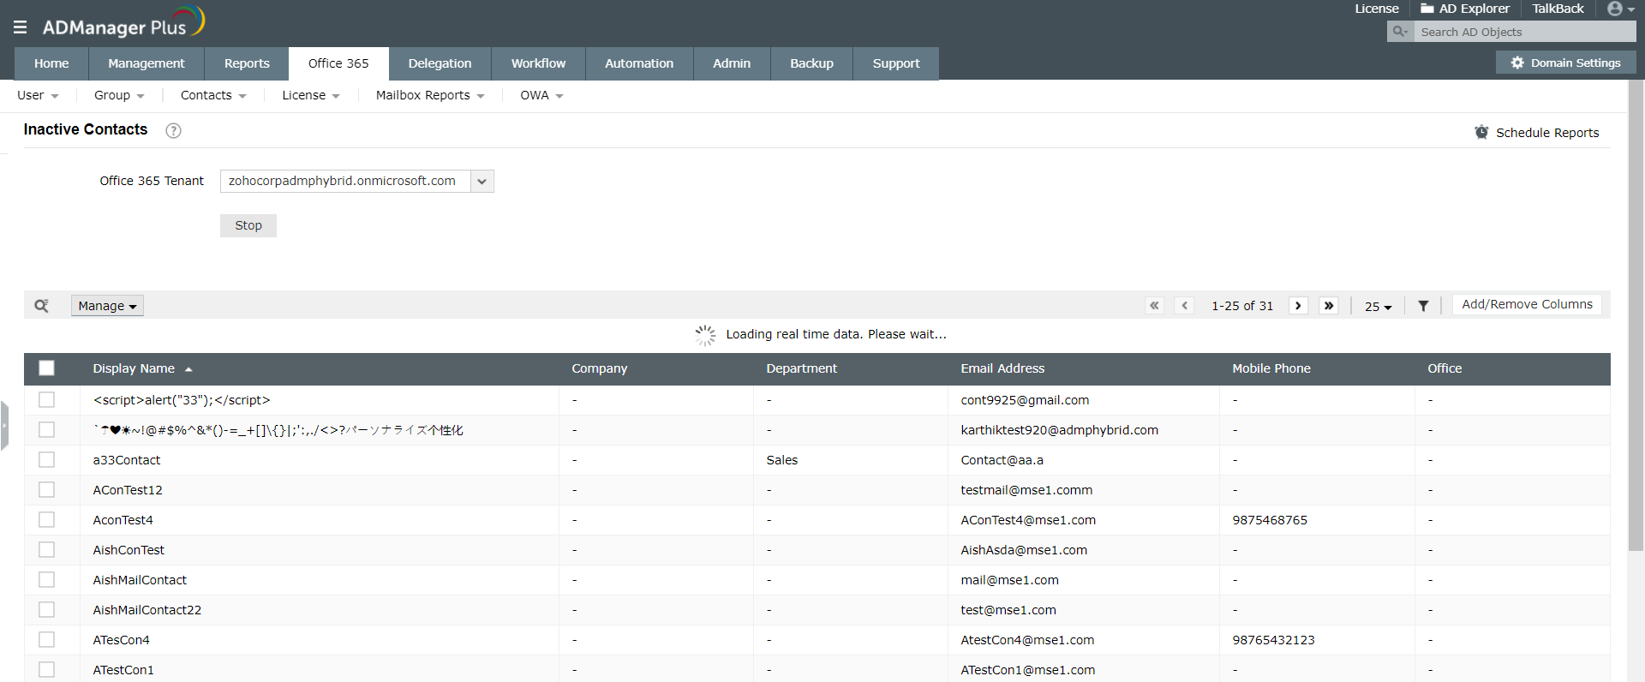Focus the Search AD Objects field
1645x682 pixels.
coord(1525,32)
